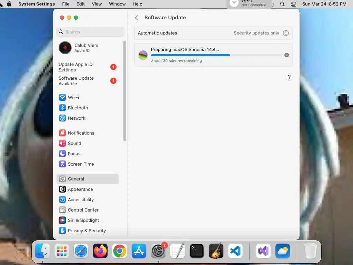
Task: Open Spotlight search from menu bar
Action: (x=282, y=4)
